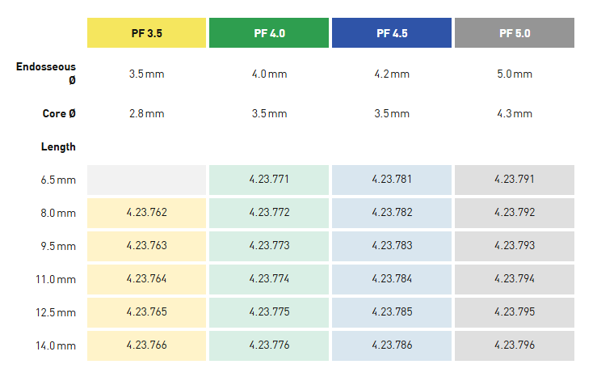Select the blue PF 4.5 column header
597x377 pixels.
tap(392, 33)
